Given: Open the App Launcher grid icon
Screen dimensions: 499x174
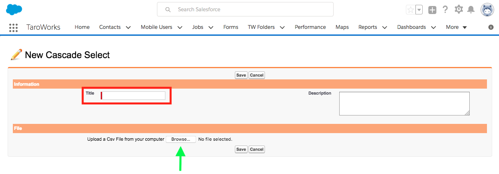Looking at the screenshot, I should click(x=13, y=27).
